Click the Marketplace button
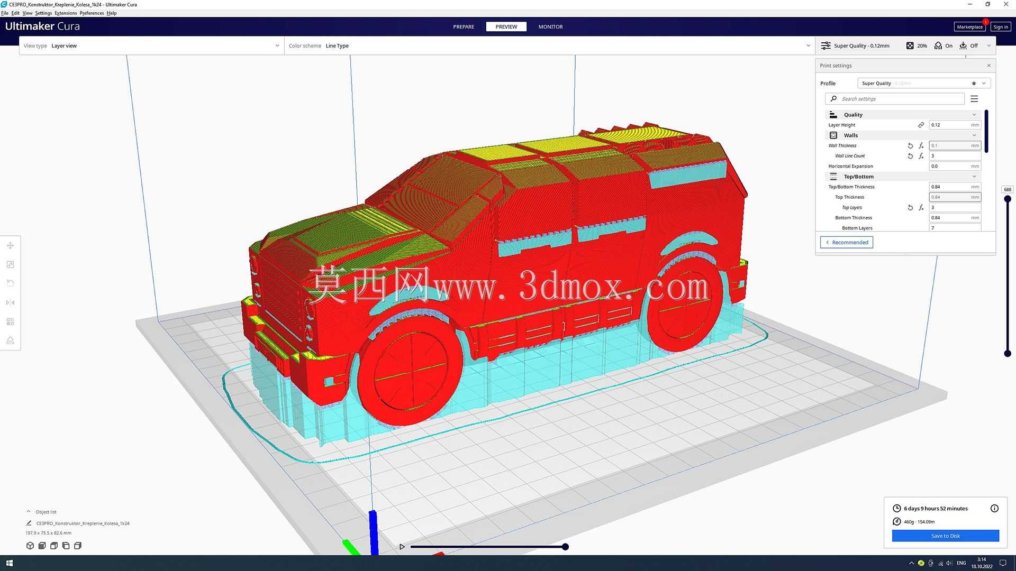Screen dimensions: 1016x571 (969, 27)
